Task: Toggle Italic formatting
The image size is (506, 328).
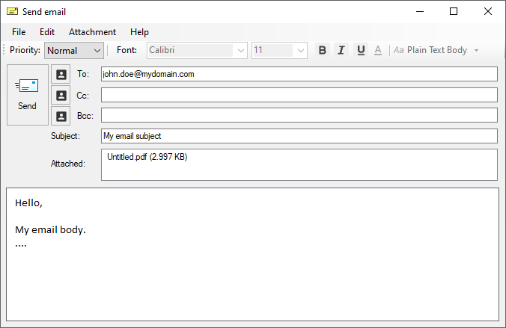Action: [341, 50]
